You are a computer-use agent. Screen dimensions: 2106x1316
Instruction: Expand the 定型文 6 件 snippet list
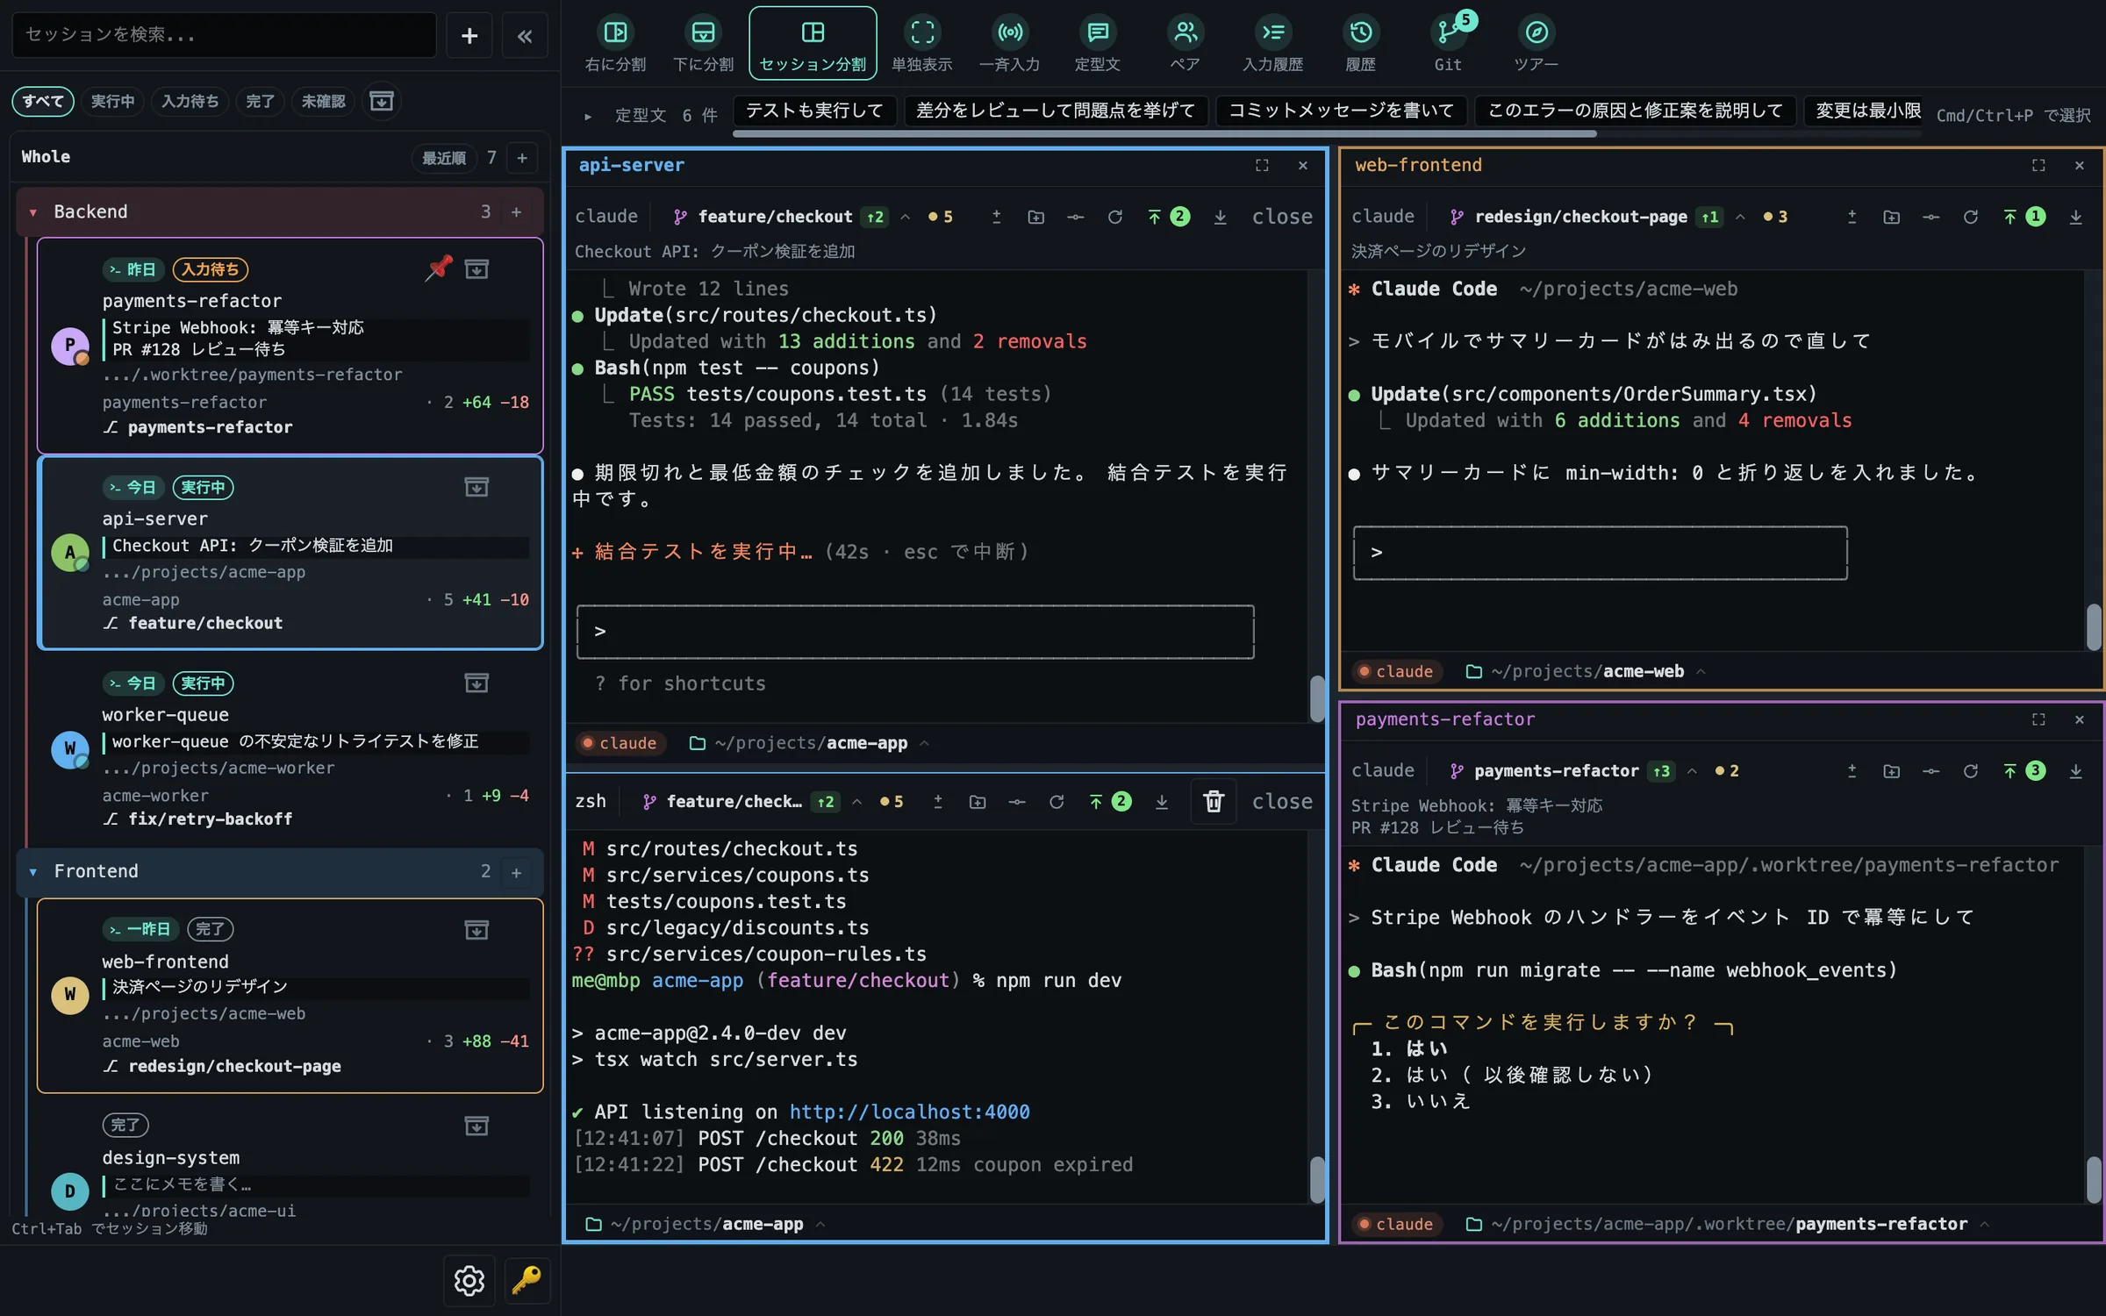pyautogui.click(x=588, y=116)
